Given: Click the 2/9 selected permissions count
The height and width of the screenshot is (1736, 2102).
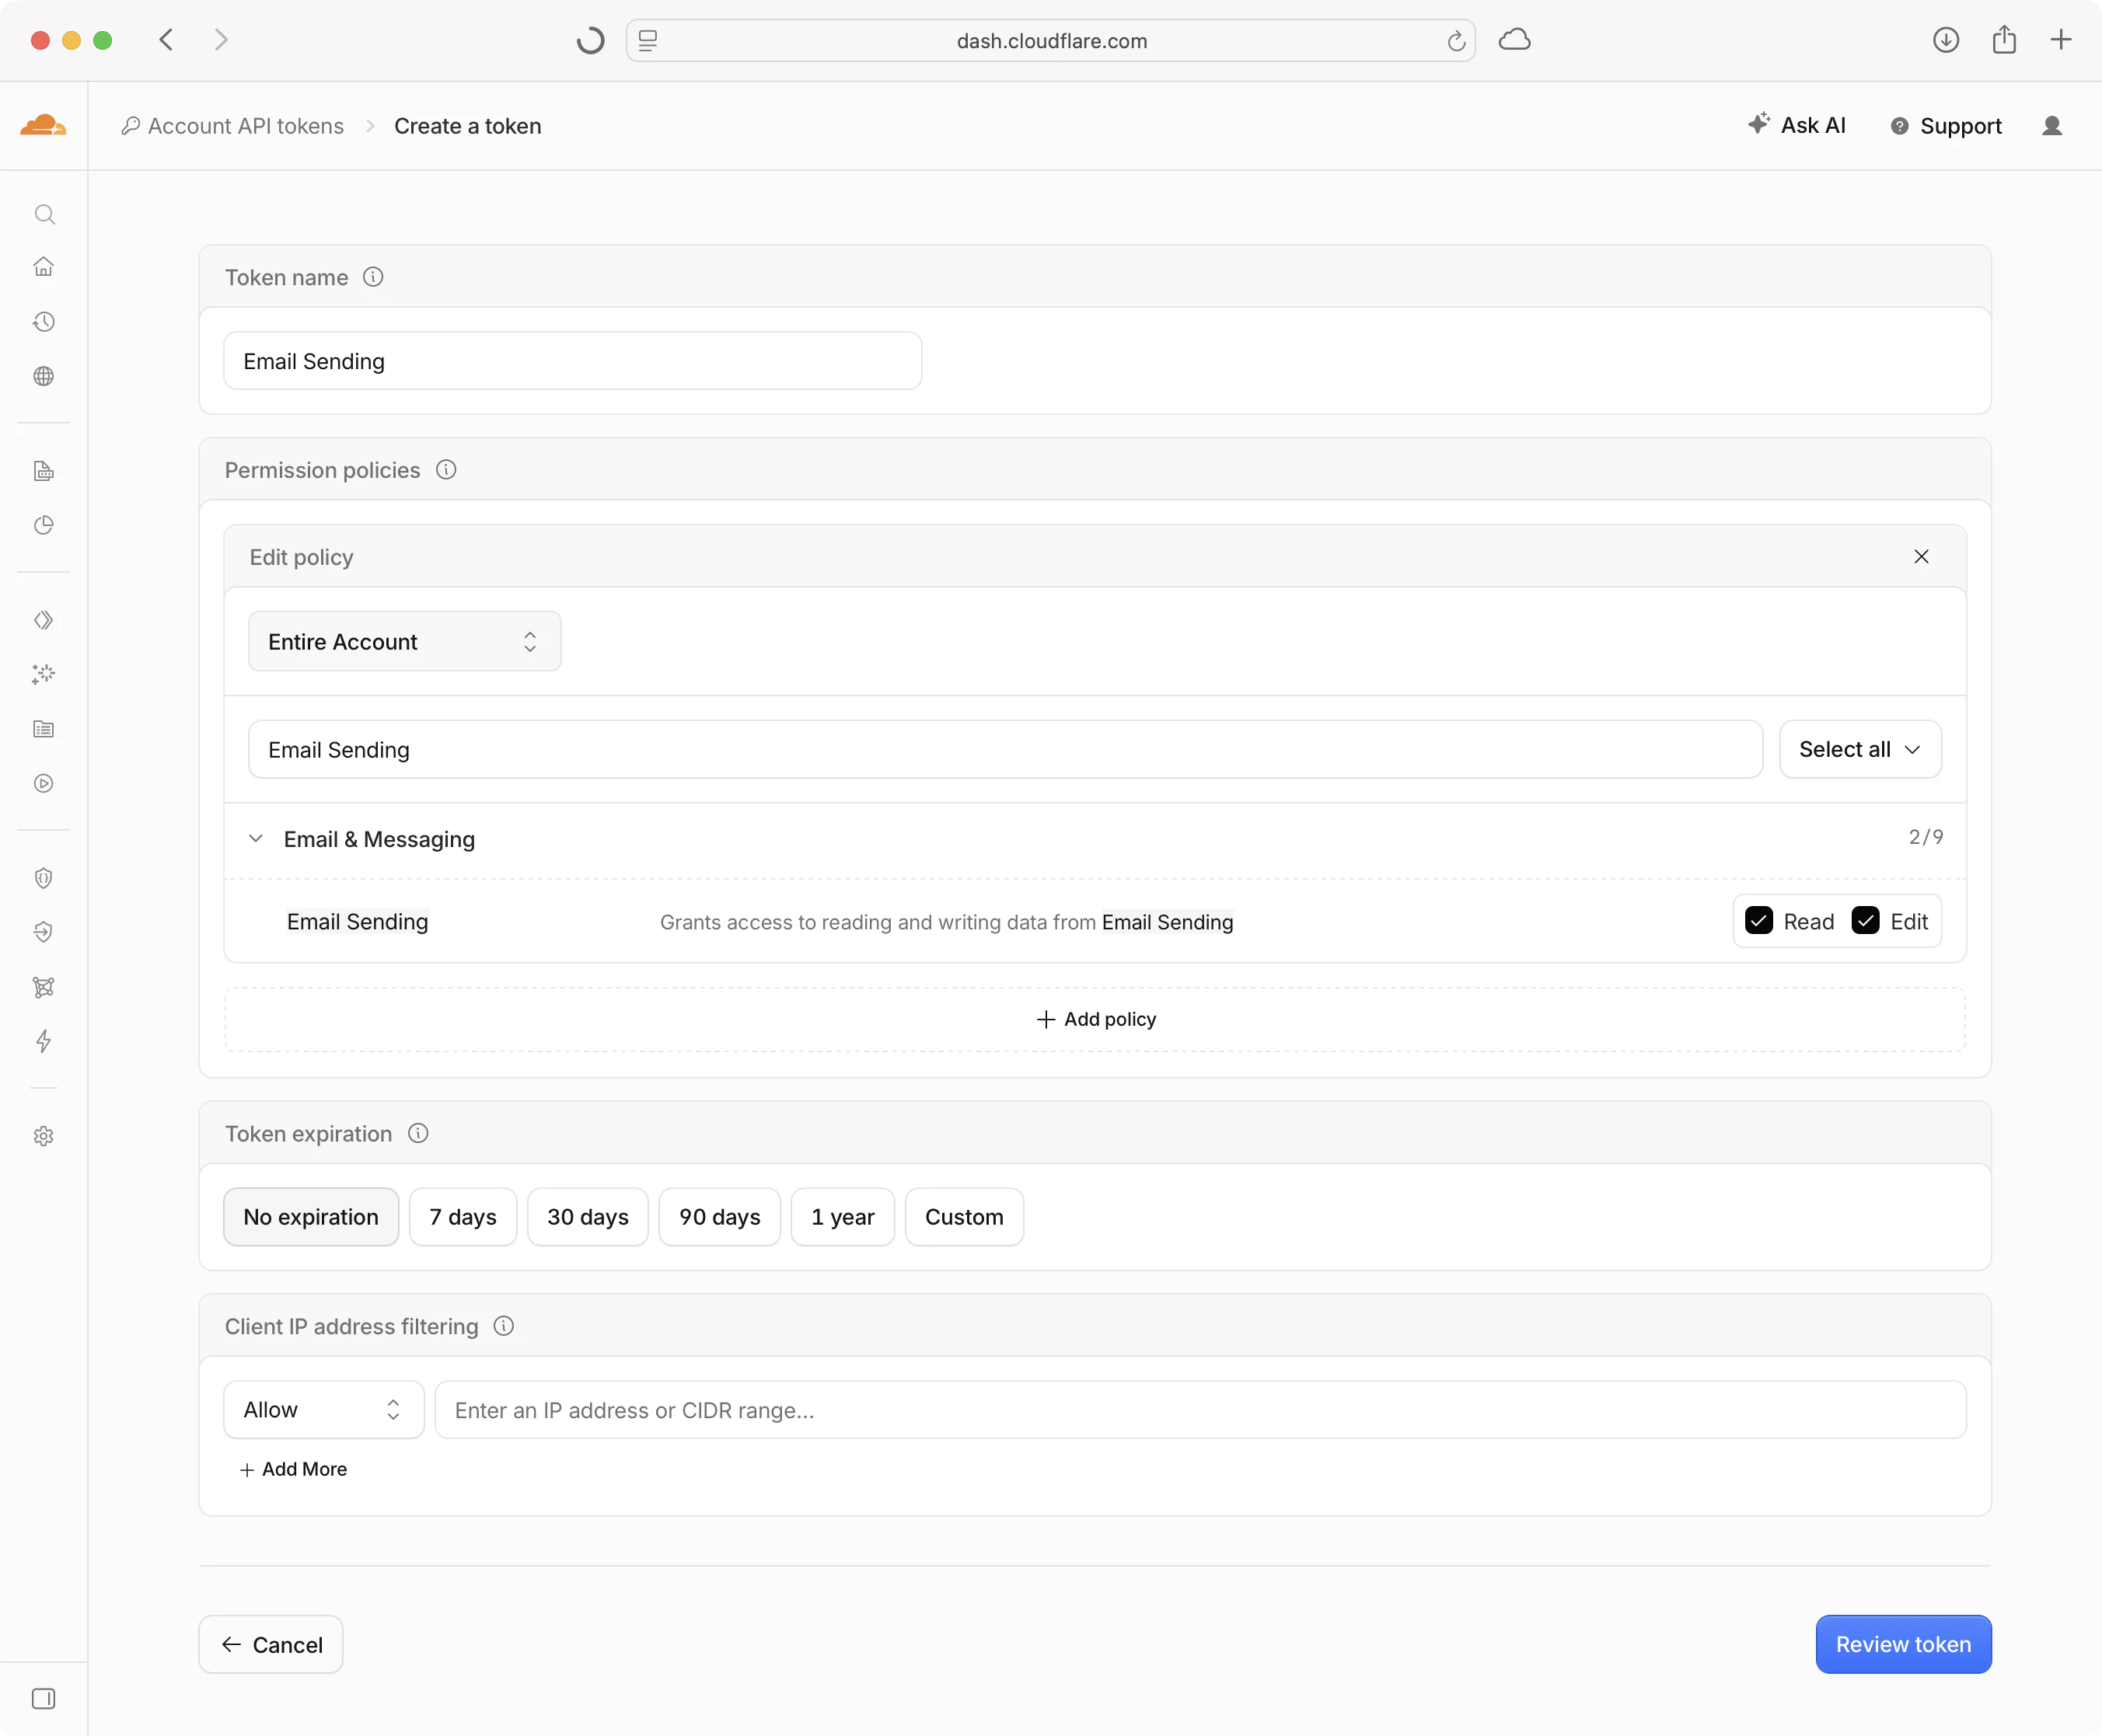Looking at the screenshot, I should (x=1926, y=837).
